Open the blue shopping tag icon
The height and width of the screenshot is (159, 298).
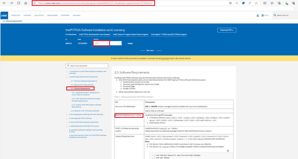[243, 3]
